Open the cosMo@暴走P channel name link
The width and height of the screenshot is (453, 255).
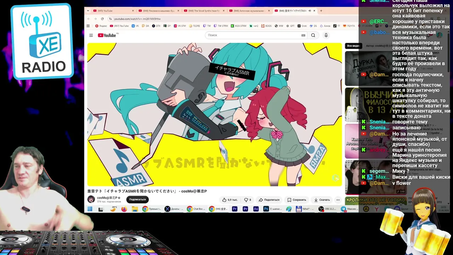click(107, 198)
